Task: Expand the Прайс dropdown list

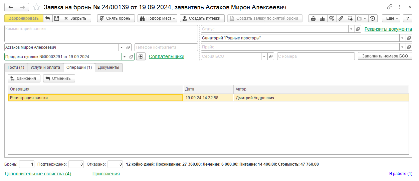Action: point(402,47)
